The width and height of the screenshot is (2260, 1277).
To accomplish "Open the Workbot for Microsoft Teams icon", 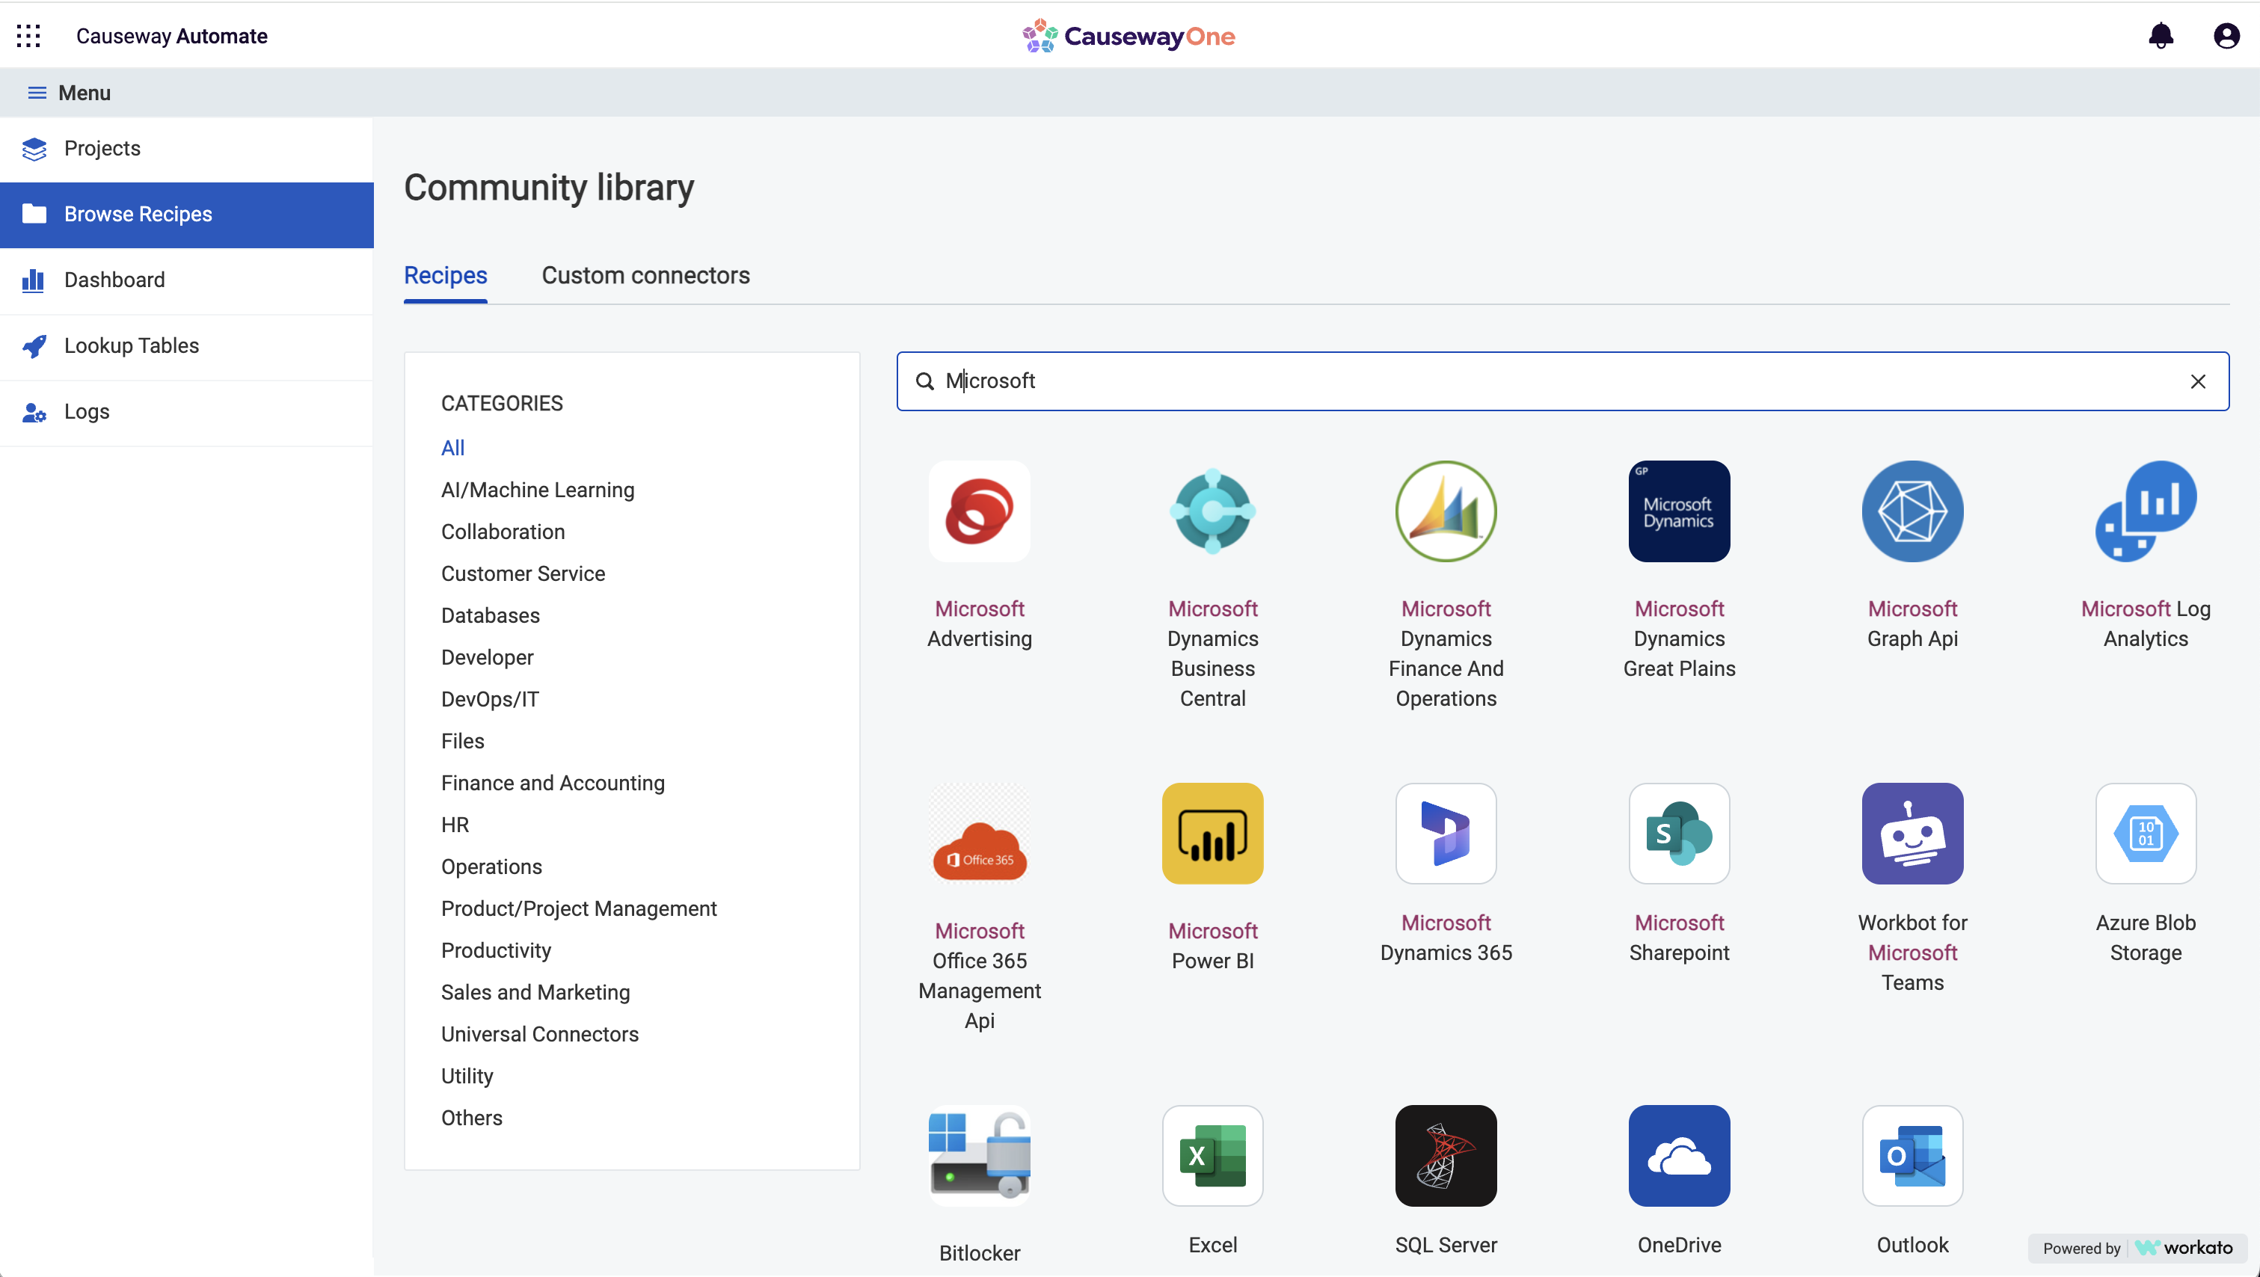I will point(1912,833).
